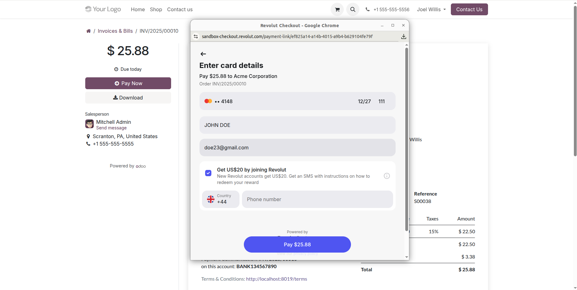Click Mitchell Admin's avatar picture
This screenshot has width=577, height=290.
[x=89, y=124]
